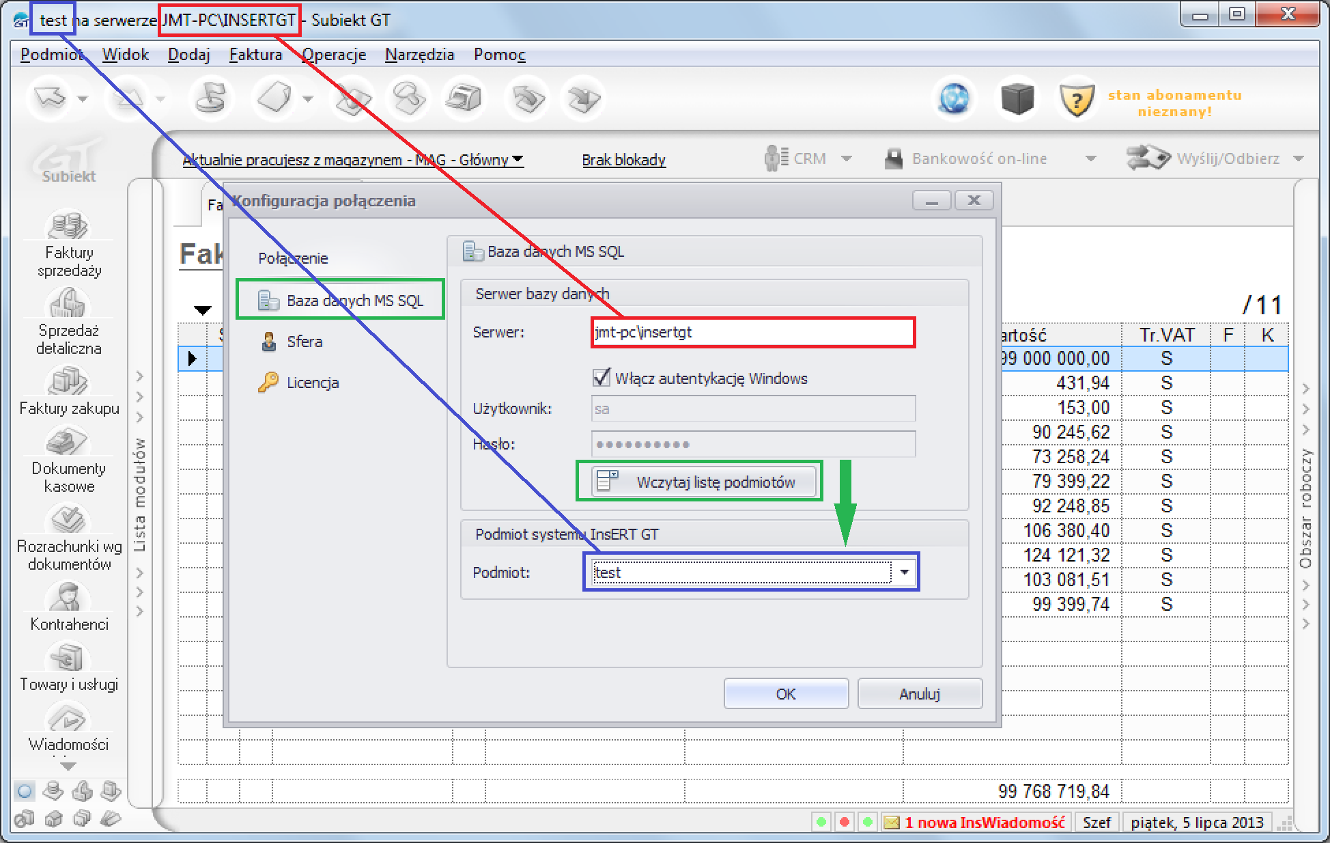
Task: Expand more modules arrow below Wiadomości
Action: point(68,766)
